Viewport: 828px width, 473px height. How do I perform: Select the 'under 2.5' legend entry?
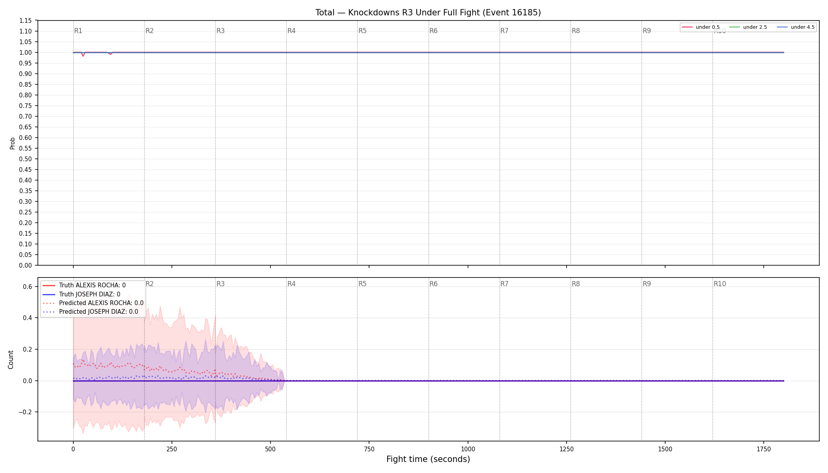click(x=748, y=27)
